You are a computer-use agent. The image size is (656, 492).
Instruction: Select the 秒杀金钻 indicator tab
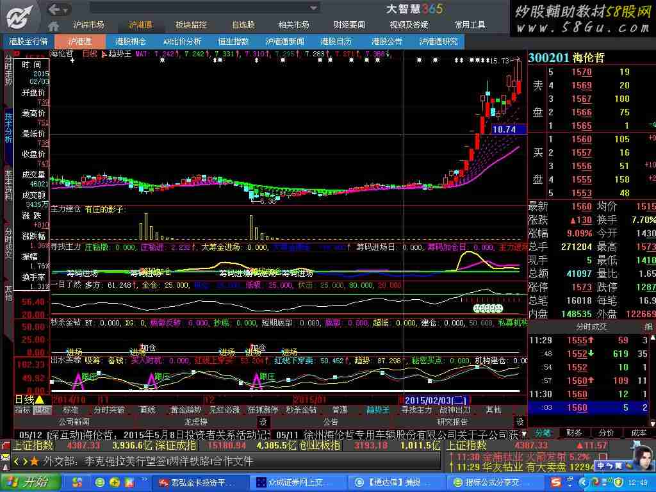pos(301,410)
